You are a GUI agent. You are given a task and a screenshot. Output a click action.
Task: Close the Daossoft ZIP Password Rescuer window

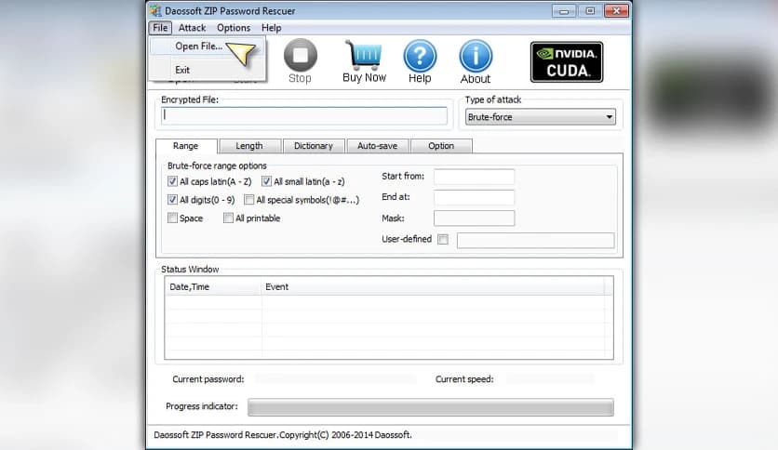pos(617,11)
